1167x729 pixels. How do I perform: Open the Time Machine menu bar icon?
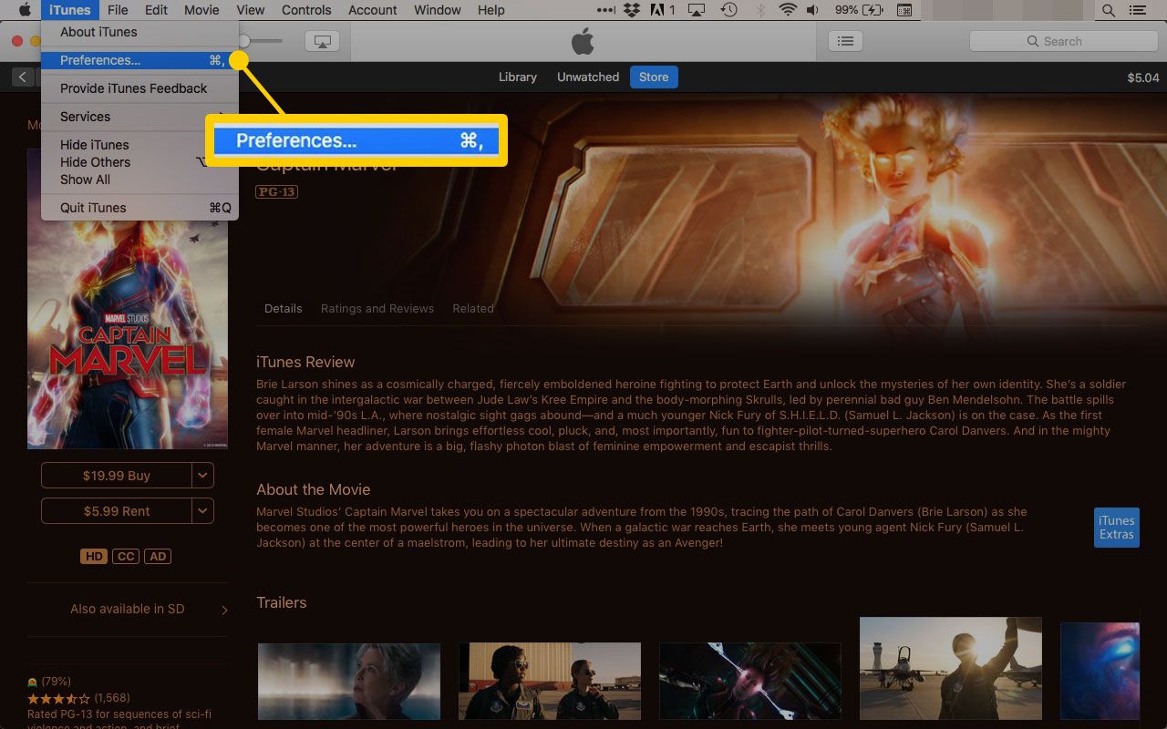point(728,10)
